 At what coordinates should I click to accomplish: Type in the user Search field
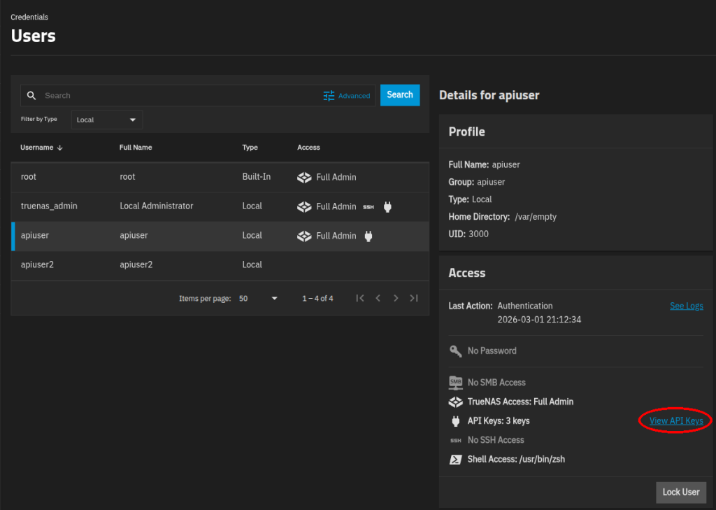(178, 96)
